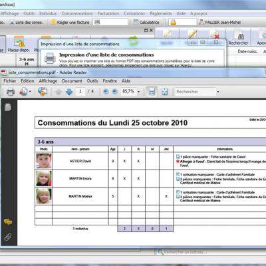Enable scrolling page view icon in Adobe Reader

pyautogui.click(x=152, y=92)
